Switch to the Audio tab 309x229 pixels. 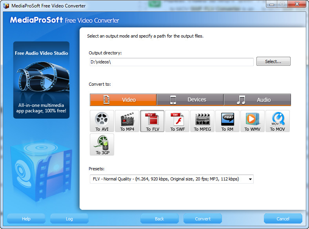(x=257, y=100)
